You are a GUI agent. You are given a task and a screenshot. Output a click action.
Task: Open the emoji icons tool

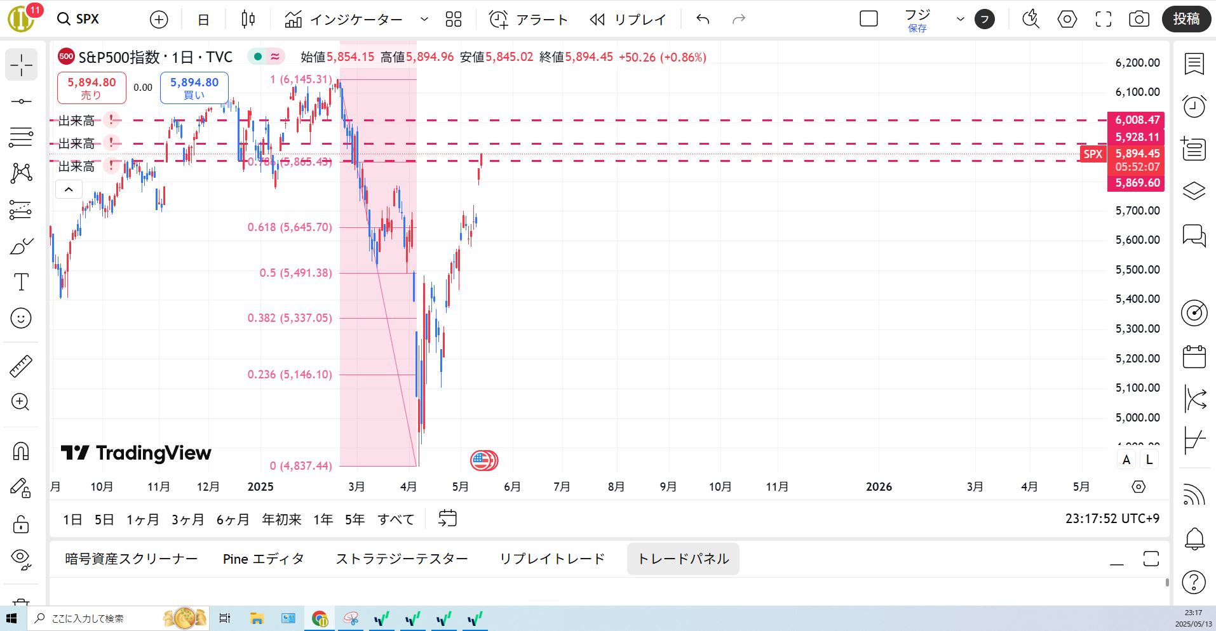(21, 318)
